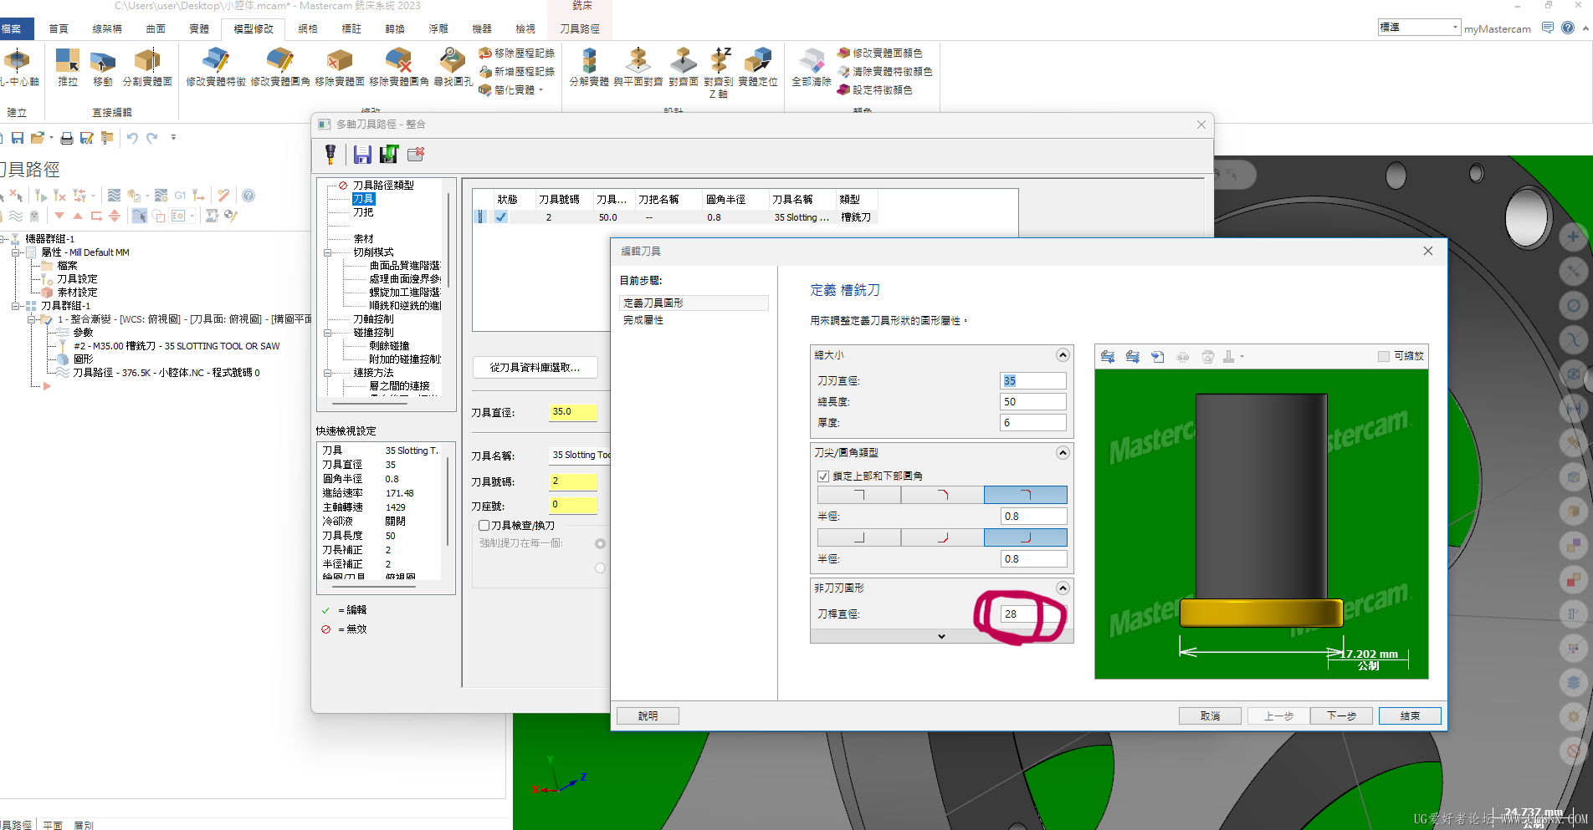Open the 修改實體特徵 tool
Screen dimensions: 1593x830
coord(216,67)
